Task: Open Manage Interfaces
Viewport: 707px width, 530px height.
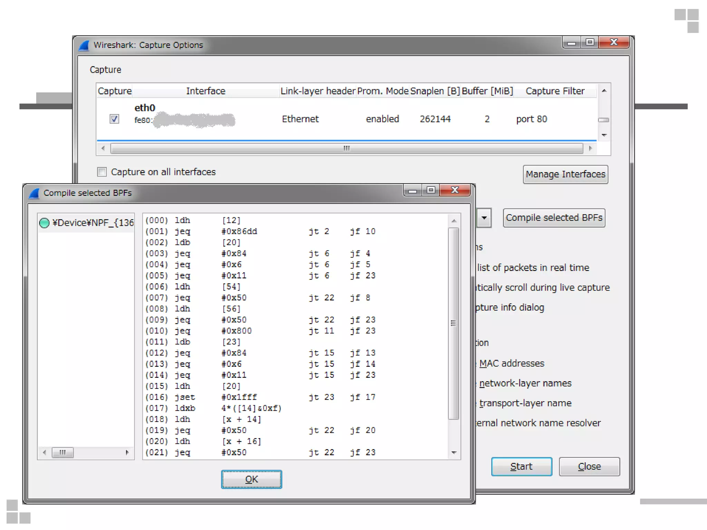Action: pyautogui.click(x=565, y=174)
